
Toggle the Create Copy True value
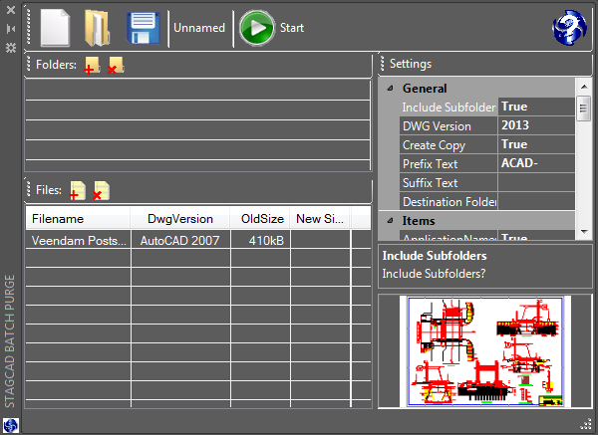[x=536, y=144]
